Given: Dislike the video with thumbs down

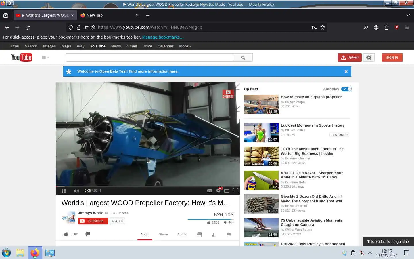Looking at the screenshot, I should [88, 234].
